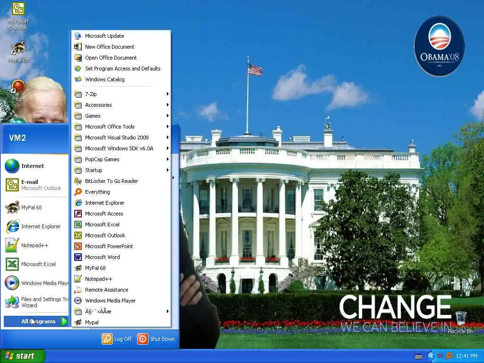Click the New Office Document icon
Image resolution: width=484 pixels, height=363 pixels.
tap(78, 47)
